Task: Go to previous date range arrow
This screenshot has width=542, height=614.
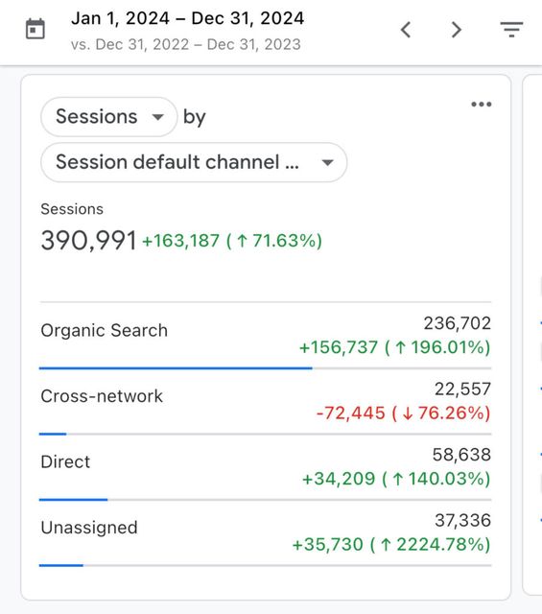Action: 406,30
